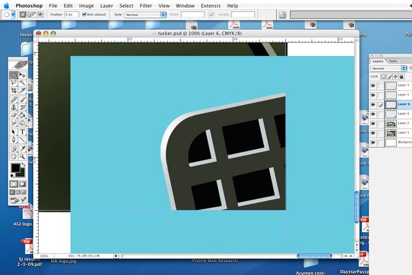Open the Layer menu
The height and width of the screenshot is (275, 412).
point(106,6)
